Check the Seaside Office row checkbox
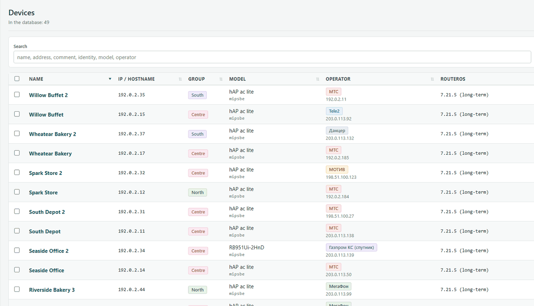The width and height of the screenshot is (534, 306). coord(17,269)
